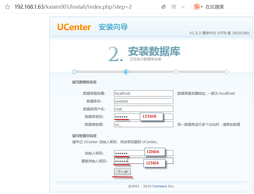Click the 填写管理员信息 section heading
This screenshot has height=194, width=254.
[x=84, y=136]
